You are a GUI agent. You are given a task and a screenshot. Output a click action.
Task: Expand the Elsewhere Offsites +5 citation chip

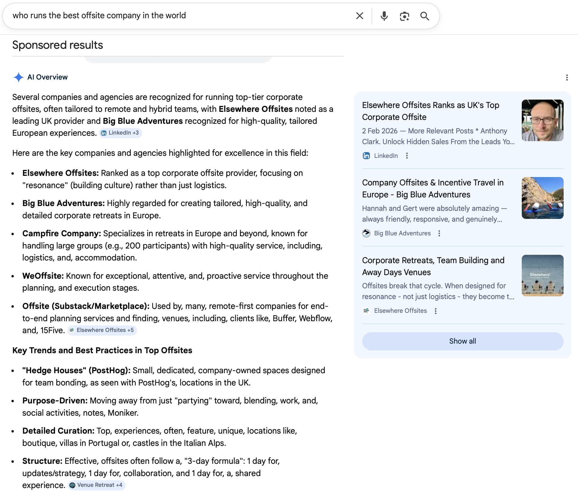click(x=102, y=330)
